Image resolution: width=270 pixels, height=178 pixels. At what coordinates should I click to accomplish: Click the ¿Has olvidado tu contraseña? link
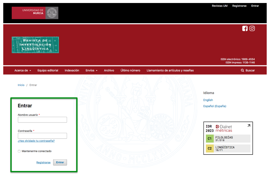(36, 141)
